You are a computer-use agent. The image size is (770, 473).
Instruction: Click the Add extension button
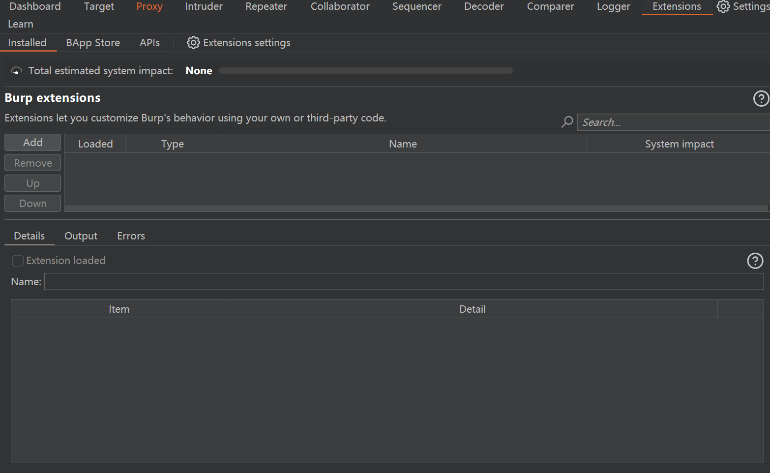(x=33, y=143)
